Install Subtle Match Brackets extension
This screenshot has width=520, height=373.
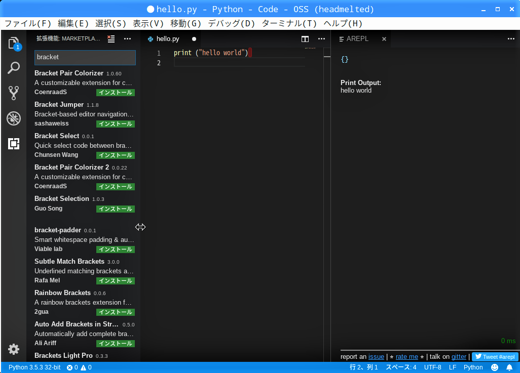tap(116, 280)
